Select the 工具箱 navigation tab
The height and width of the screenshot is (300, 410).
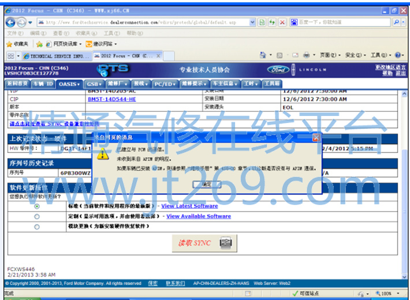click(271, 84)
